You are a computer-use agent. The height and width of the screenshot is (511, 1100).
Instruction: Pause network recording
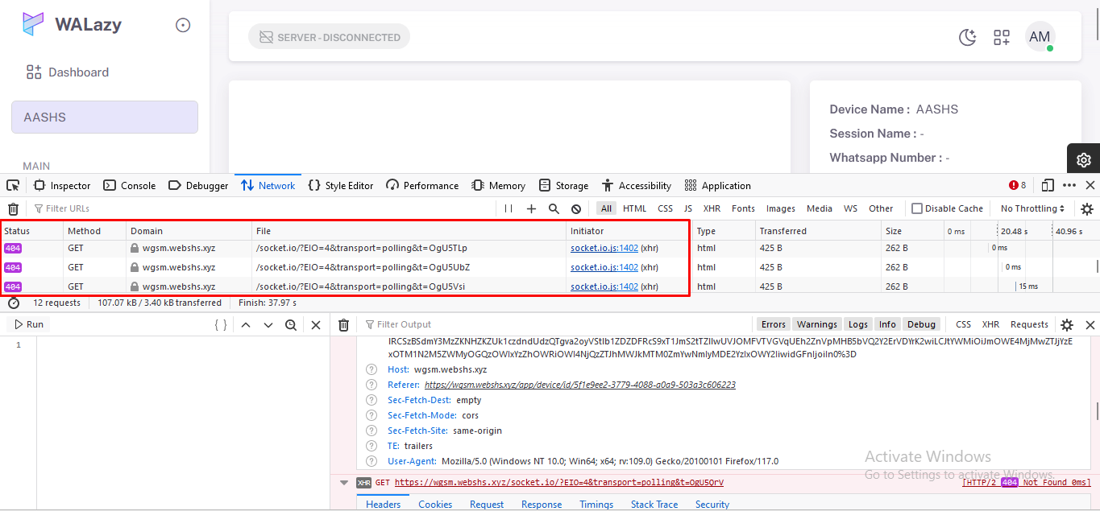click(508, 208)
